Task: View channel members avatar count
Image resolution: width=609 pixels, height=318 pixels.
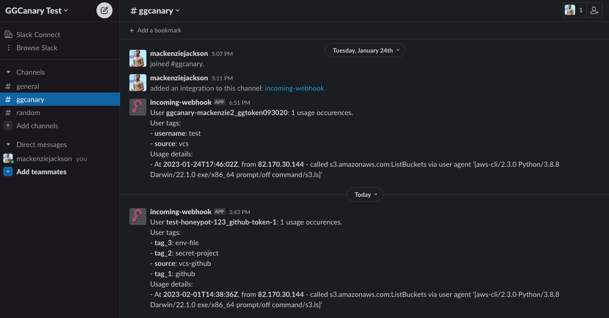Action: point(575,10)
